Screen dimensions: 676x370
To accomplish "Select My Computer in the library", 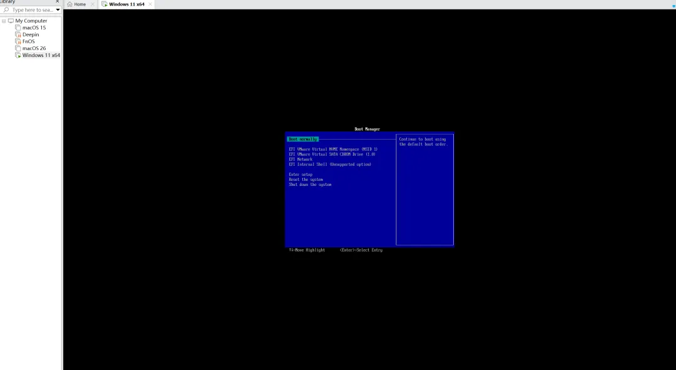I will point(31,21).
